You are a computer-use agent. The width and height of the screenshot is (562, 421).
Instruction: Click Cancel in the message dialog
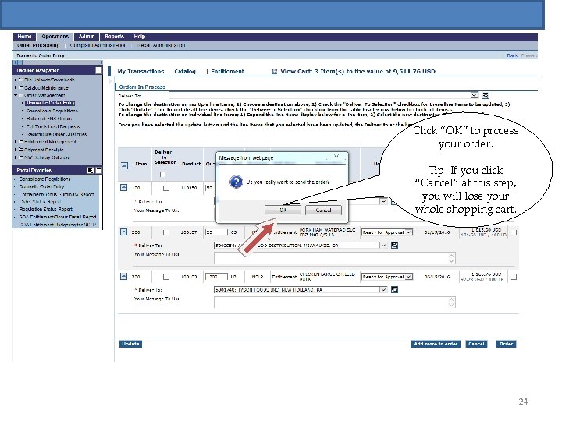tap(323, 210)
